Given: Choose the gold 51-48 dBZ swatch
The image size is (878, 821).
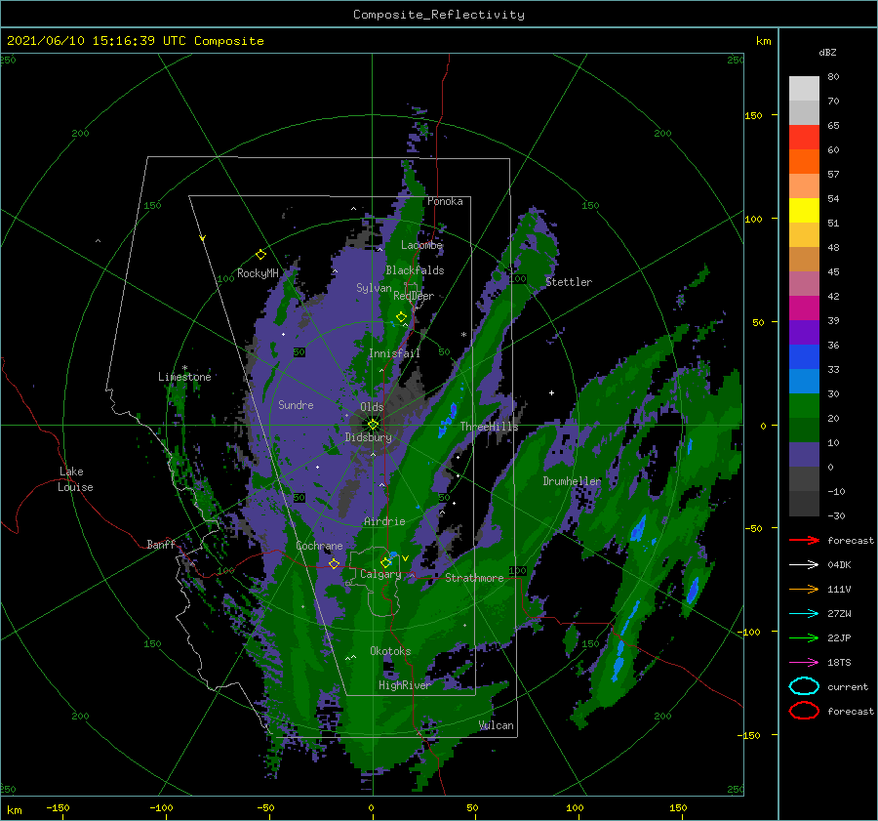Looking at the screenshot, I should [x=804, y=235].
